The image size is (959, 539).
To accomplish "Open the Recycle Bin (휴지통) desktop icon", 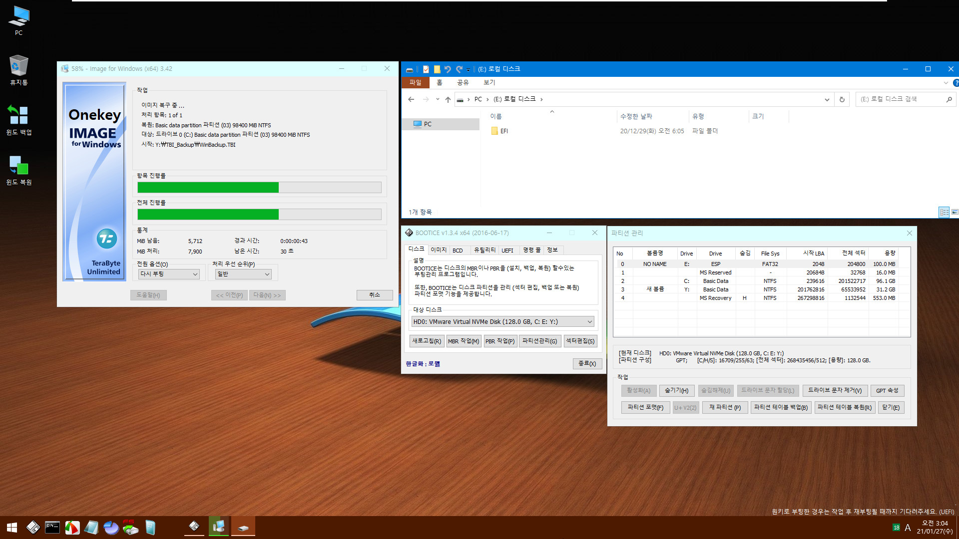I will tap(18, 70).
